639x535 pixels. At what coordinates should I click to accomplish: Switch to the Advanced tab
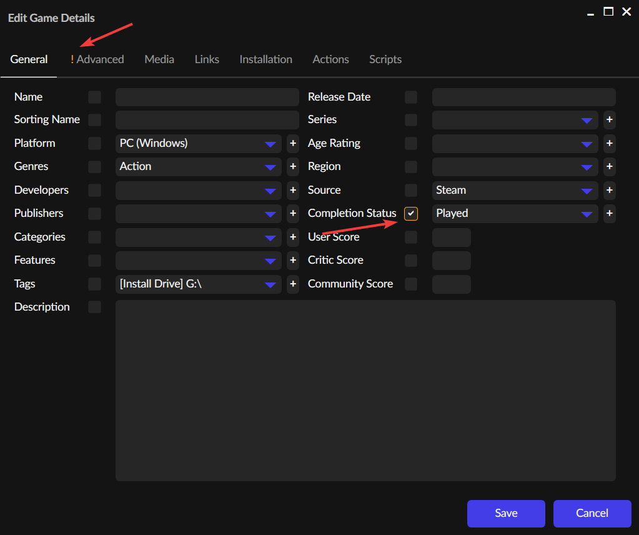pyautogui.click(x=101, y=59)
